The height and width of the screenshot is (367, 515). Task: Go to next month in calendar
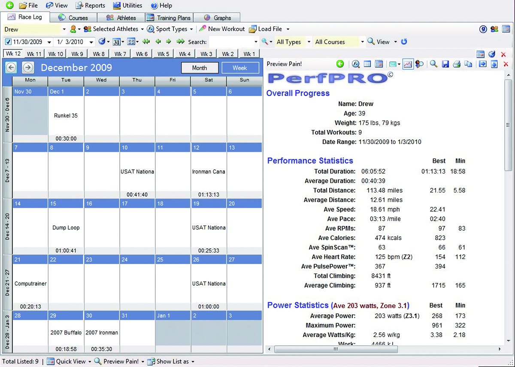pyautogui.click(x=28, y=67)
